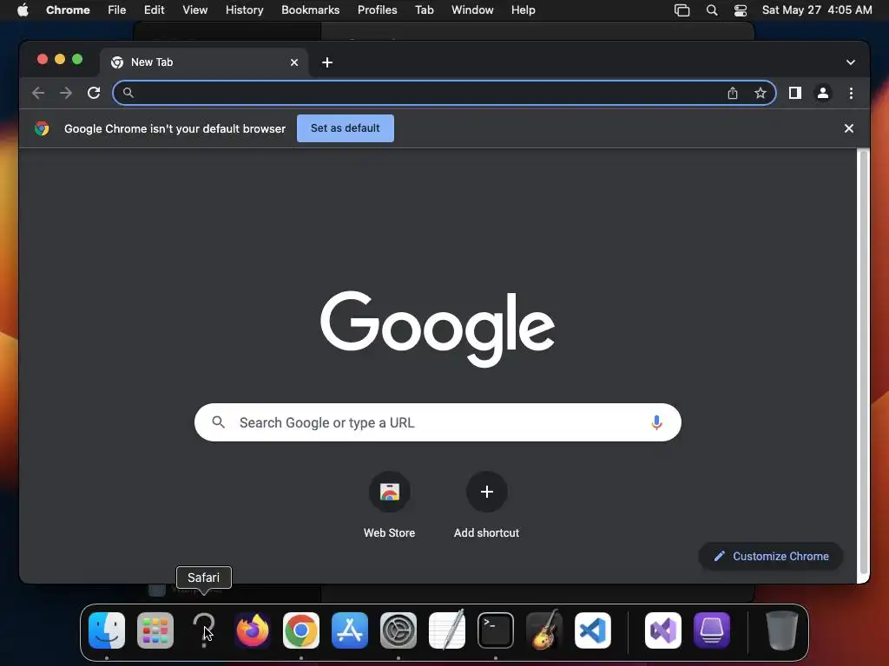Open the Window menu
This screenshot has width=889, height=666.
point(472,10)
